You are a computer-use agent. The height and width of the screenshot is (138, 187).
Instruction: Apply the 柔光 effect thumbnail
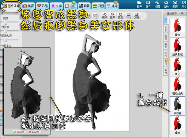tap(177, 27)
